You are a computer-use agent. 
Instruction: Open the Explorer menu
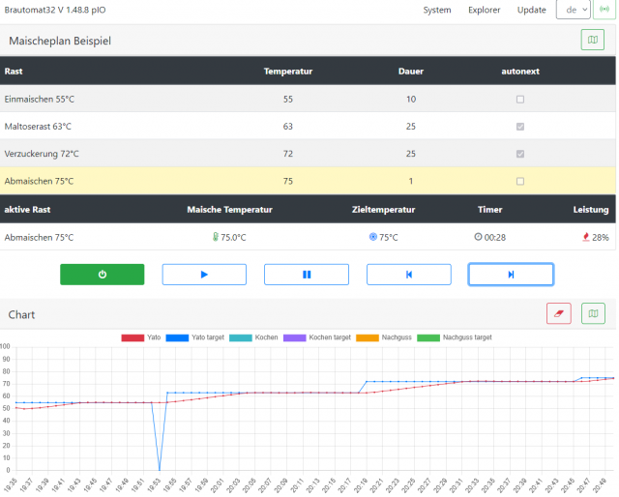(484, 10)
